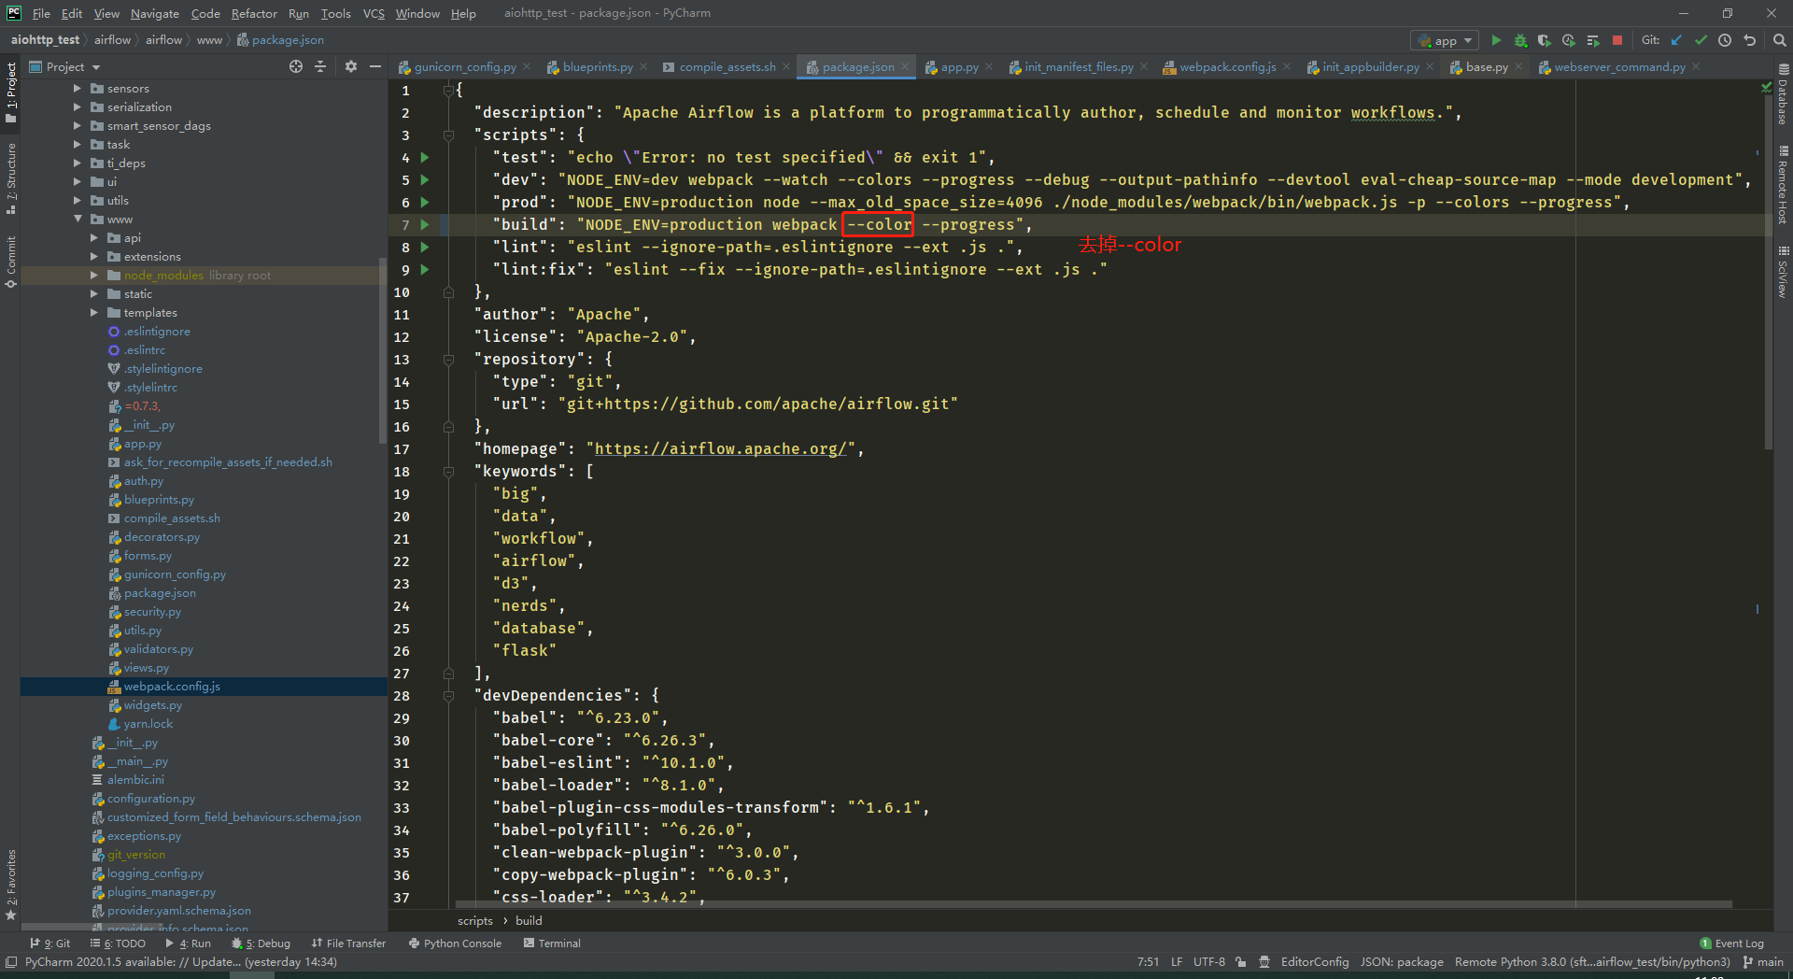Expand the serialization folder
The width and height of the screenshot is (1793, 979).
pos(78,106)
